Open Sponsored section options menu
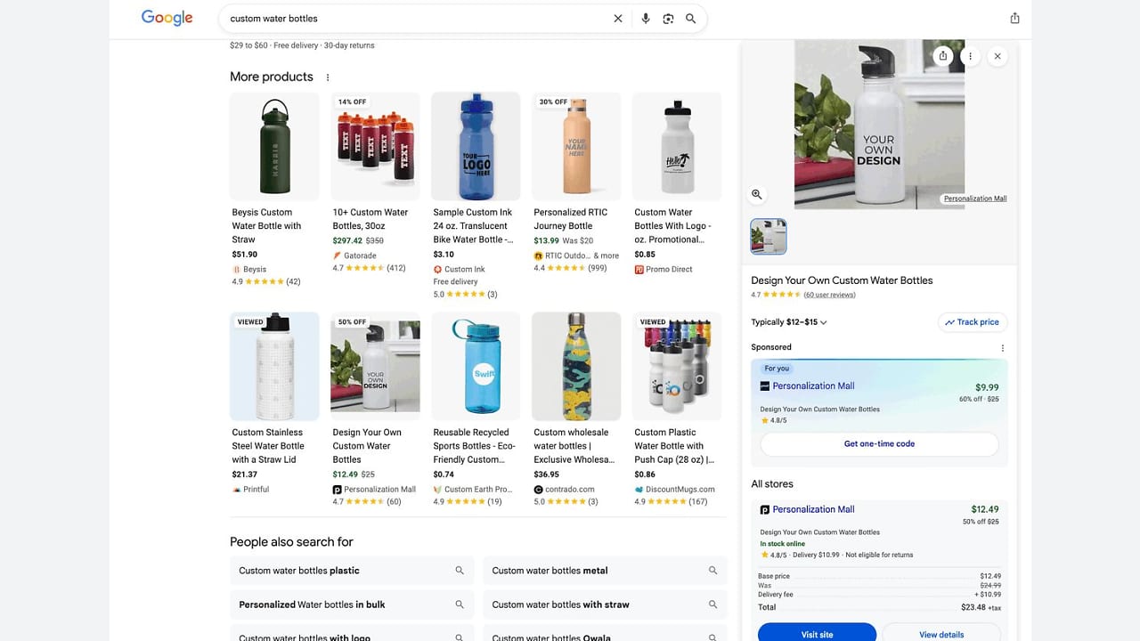 (x=1003, y=348)
